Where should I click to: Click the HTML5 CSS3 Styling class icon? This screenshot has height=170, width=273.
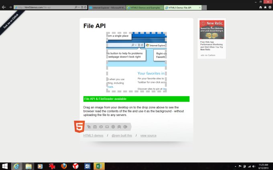coord(95,127)
